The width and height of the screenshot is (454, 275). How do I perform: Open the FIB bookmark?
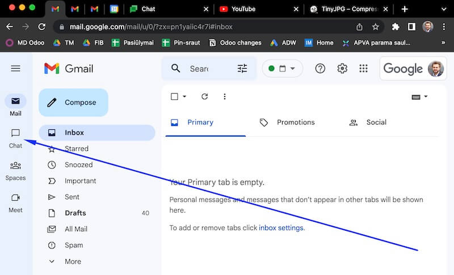(x=93, y=43)
